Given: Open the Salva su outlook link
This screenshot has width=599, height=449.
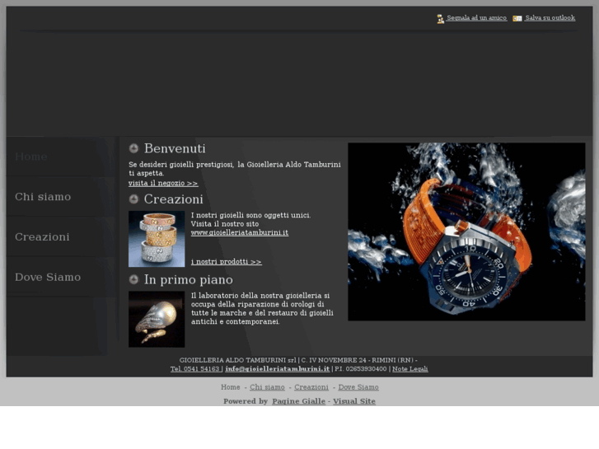Looking at the screenshot, I should click(x=550, y=18).
